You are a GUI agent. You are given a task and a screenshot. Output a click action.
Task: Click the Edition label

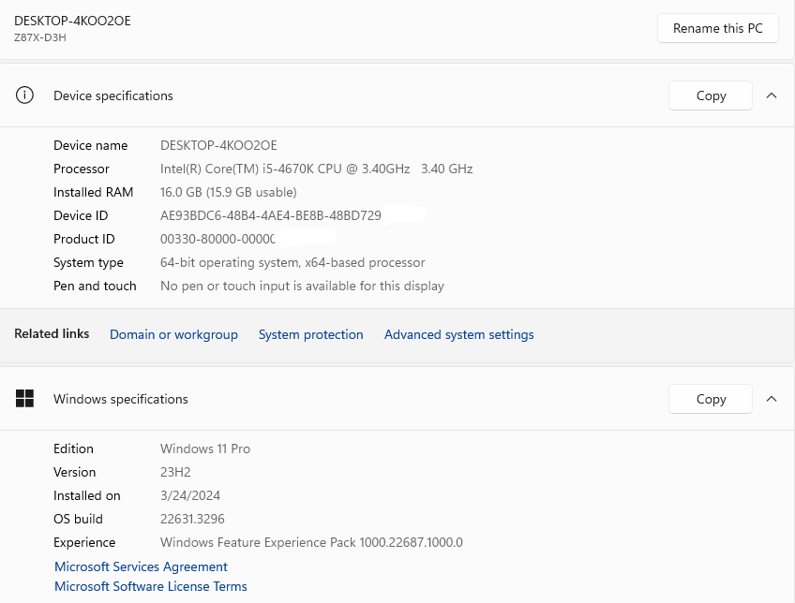coord(73,449)
